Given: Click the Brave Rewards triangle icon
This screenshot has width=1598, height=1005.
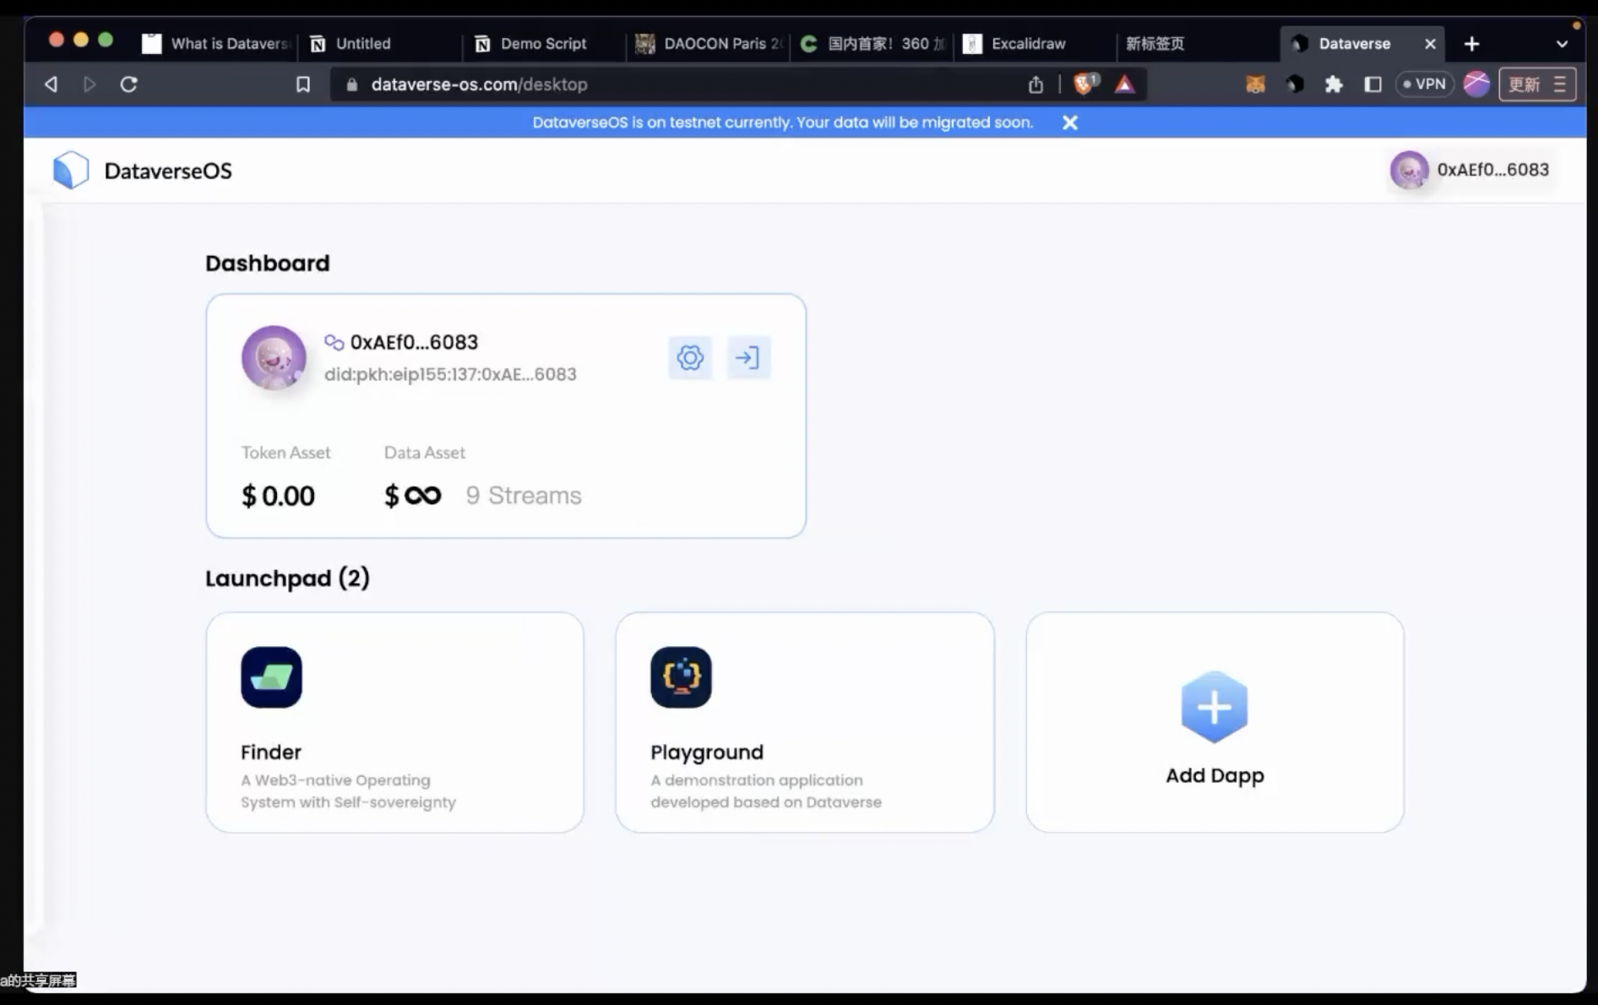Looking at the screenshot, I should (x=1125, y=84).
